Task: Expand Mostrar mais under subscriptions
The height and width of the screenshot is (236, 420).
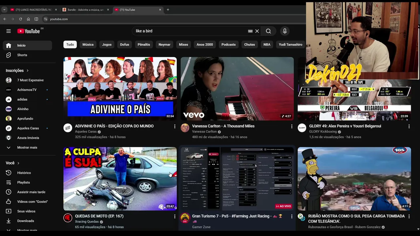Action: [x=28, y=147]
